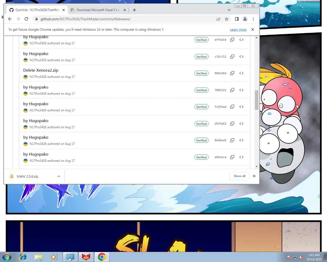This screenshot has height=262, width=327.
Task: Copy full SHA for commit c32cf11
Action: [x=232, y=57]
